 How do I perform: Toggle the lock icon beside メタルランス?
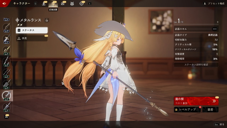[x=46, y=20]
